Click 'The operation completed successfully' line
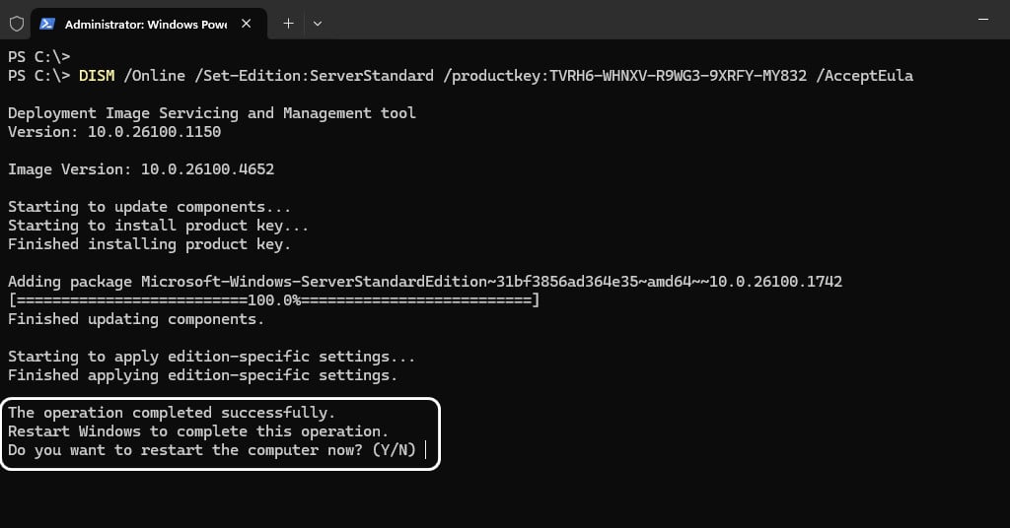The width and height of the screenshot is (1010, 528). click(x=172, y=413)
